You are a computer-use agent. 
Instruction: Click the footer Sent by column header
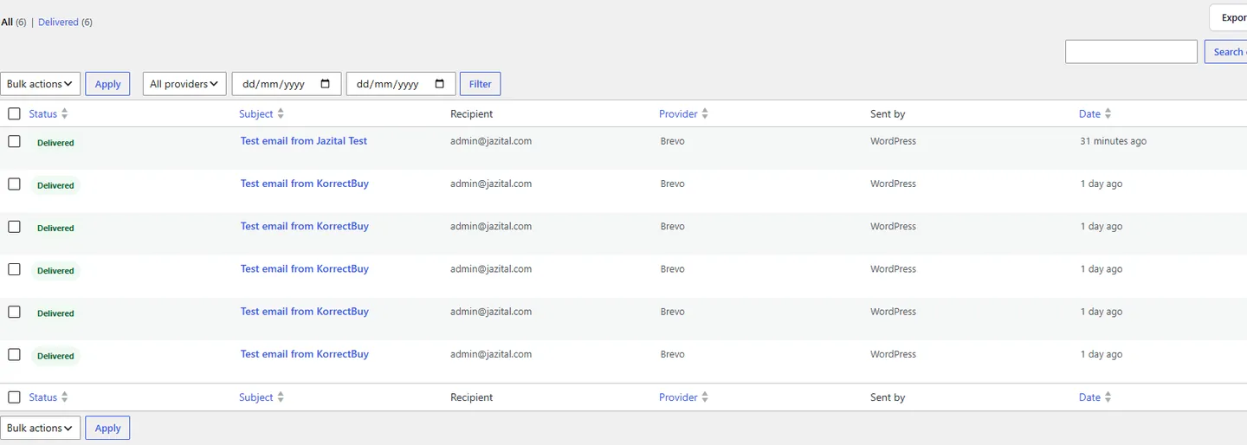point(888,397)
